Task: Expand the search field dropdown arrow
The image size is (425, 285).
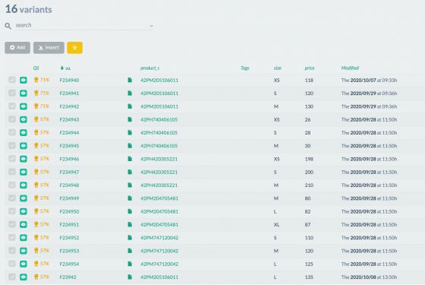Action: click(152, 26)
